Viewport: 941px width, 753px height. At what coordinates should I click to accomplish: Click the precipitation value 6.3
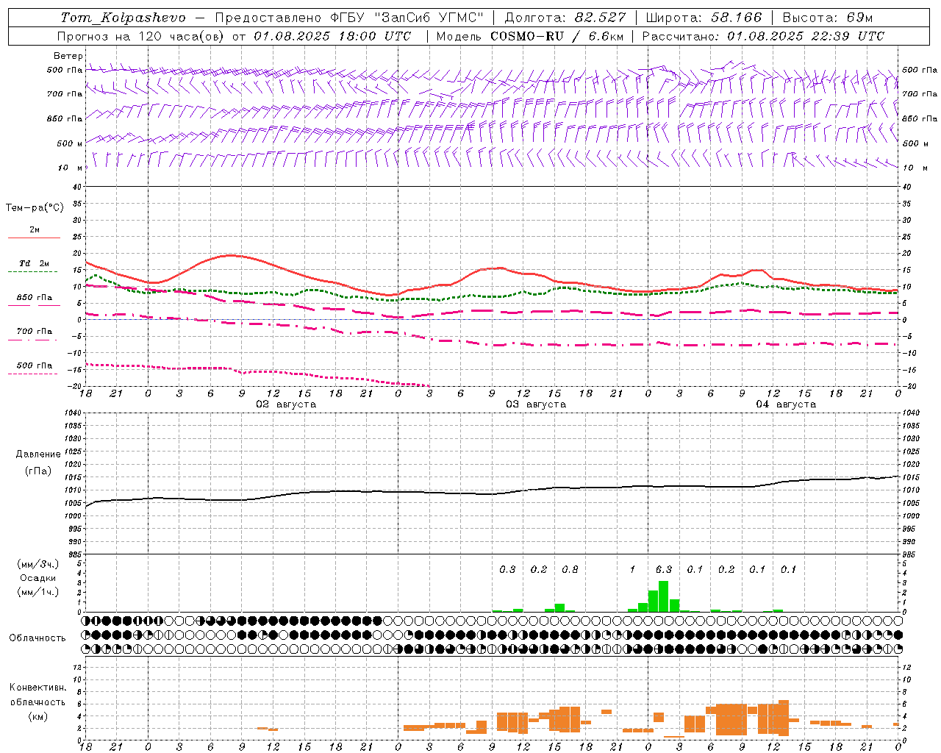point(664,569)
